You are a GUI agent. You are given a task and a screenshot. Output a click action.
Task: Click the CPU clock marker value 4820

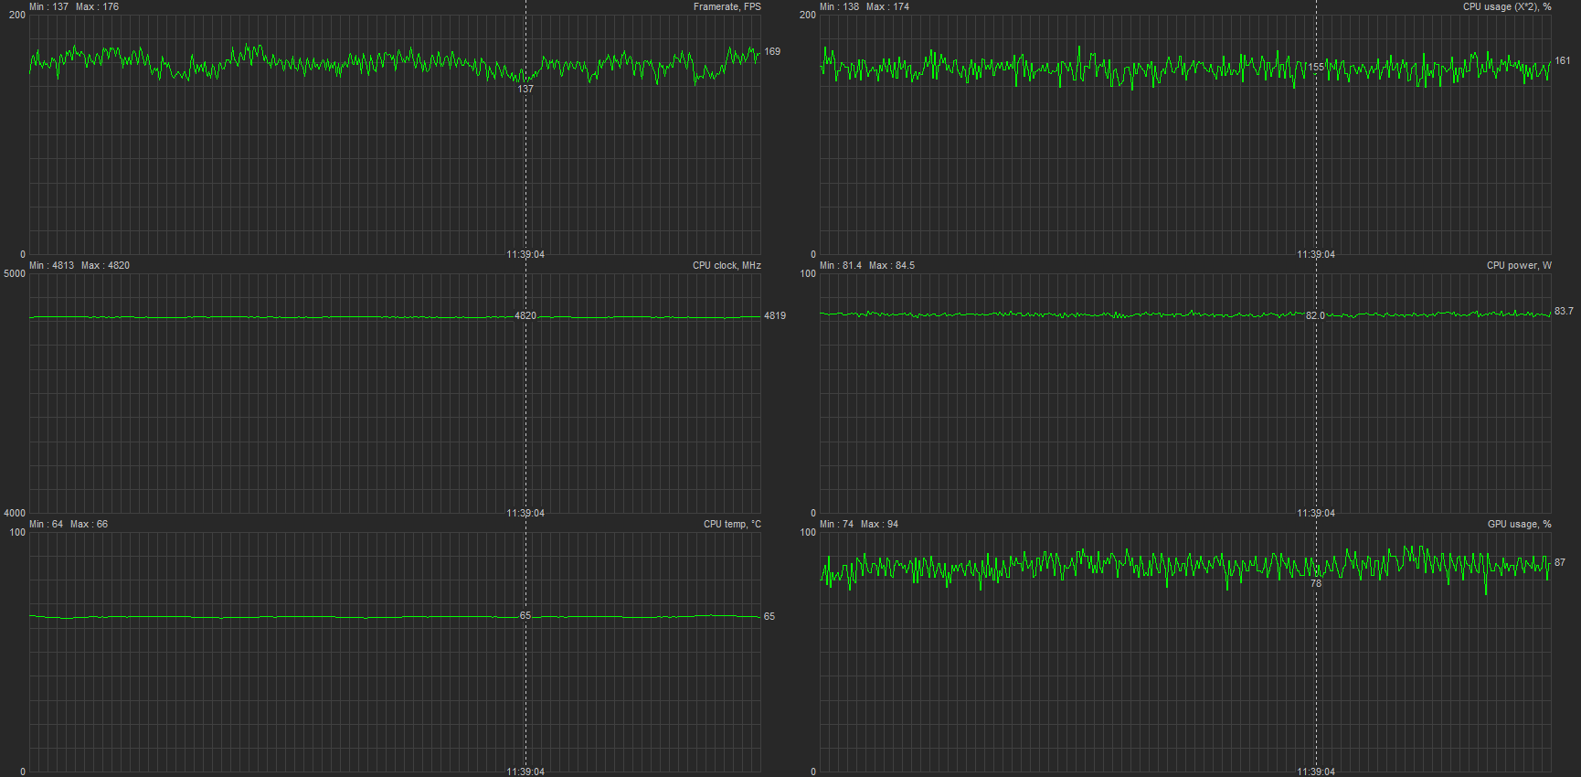pos(525,316)
